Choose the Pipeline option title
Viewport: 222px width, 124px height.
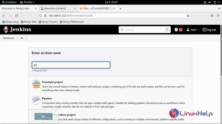point(47,99)
